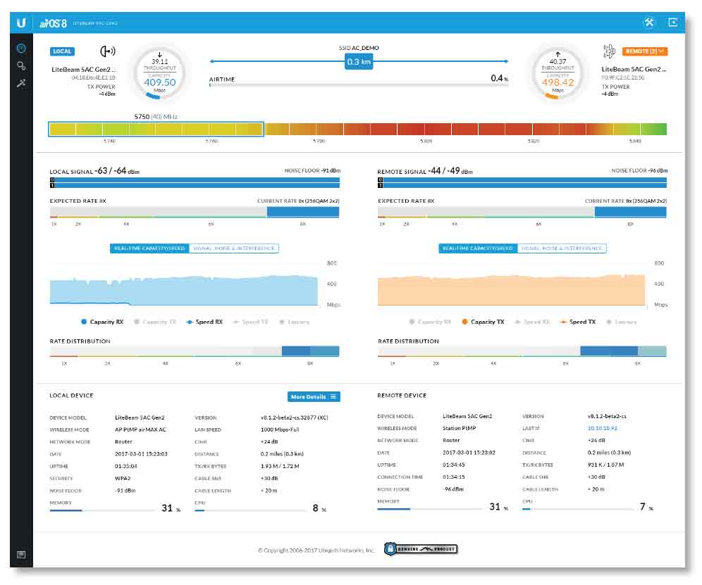
Task: Expand More Details for the local device
Action: pos(314,397)
